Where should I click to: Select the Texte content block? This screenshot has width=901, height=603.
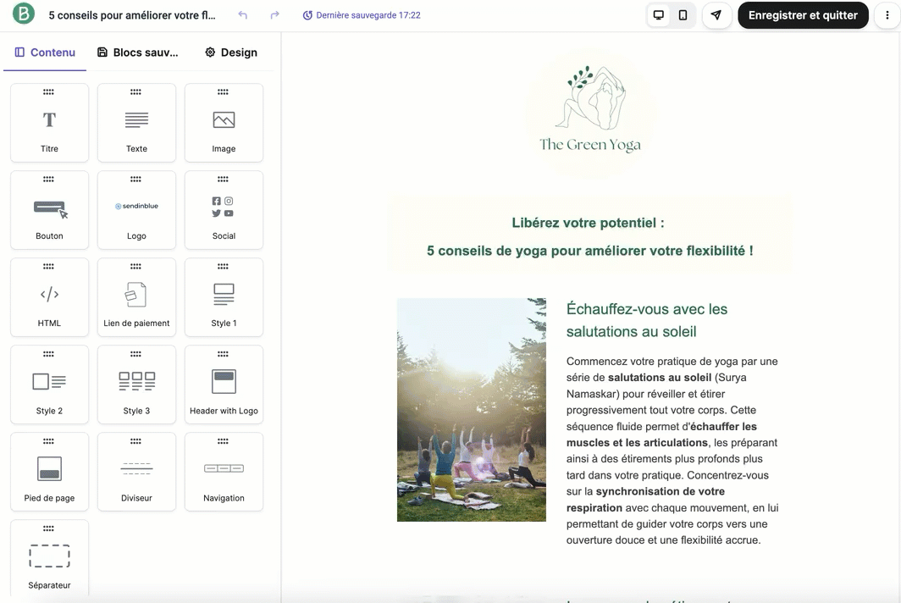click(136, 123)
